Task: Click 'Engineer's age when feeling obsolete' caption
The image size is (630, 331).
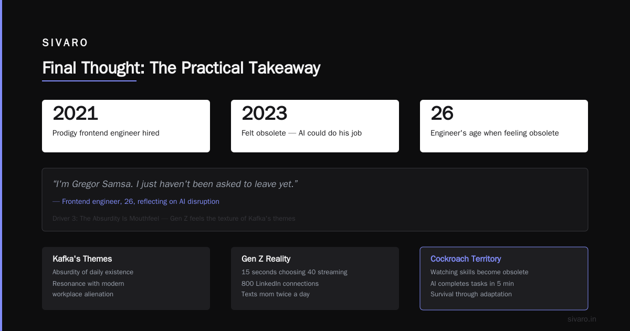Action: pyautogui.click(x=495, y=133)
